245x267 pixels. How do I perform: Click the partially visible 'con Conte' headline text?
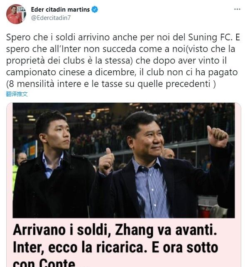pos(44,263)
